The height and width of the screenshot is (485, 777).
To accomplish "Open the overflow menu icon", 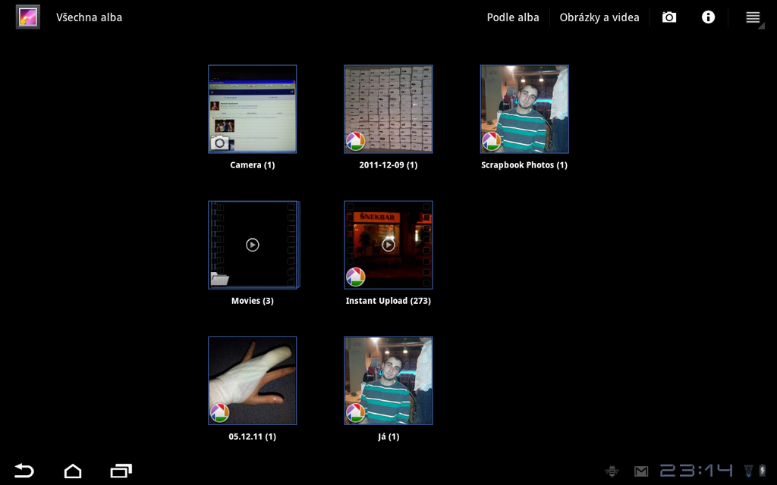I will (x=753, y=17).
